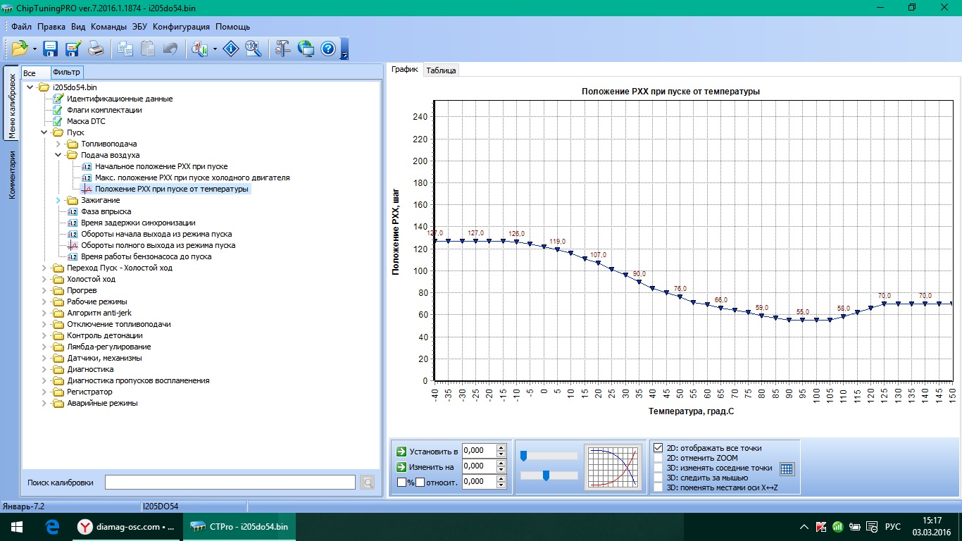Click the undo arrow toolbar icon
Image resolution: width=962 pixels, height=541 pixels.
click(170, 49)
